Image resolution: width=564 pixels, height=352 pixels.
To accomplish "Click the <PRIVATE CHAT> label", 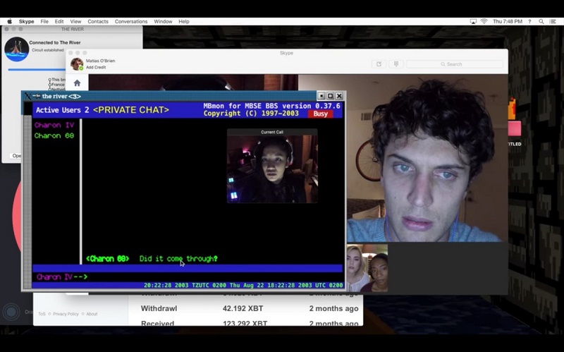I will point(131,110).
